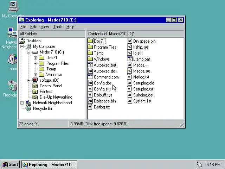Select the Msdos.--- file icon

(x=130, y=65)
